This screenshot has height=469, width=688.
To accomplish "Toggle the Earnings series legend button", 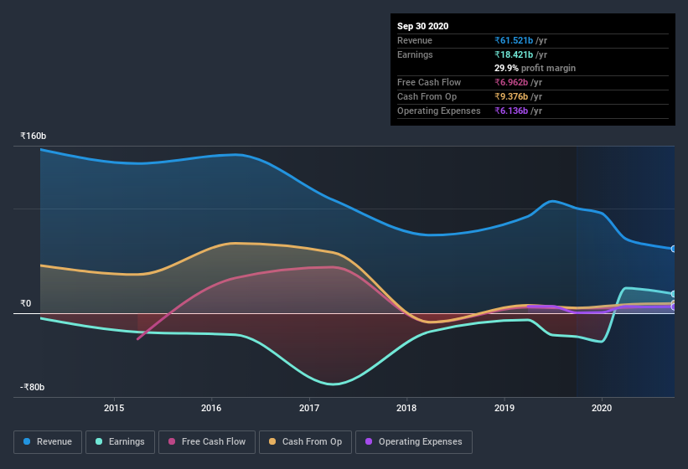I will pos(120,442).
